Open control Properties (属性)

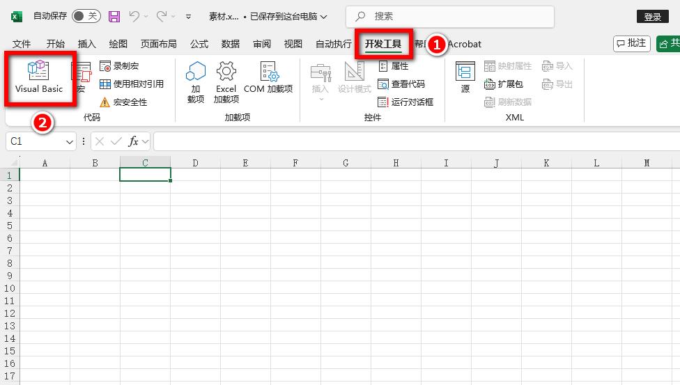pyautogui.click(x=394, y=66)
